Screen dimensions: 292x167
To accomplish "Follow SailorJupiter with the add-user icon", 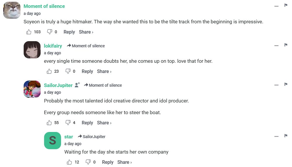I will point(77,85).
